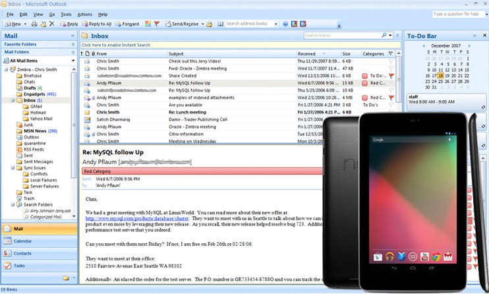Click the flag column header icon

point(391,53)
